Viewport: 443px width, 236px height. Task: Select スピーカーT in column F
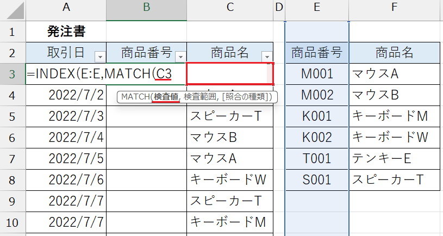pyautogui.click(x=395, y=180)
